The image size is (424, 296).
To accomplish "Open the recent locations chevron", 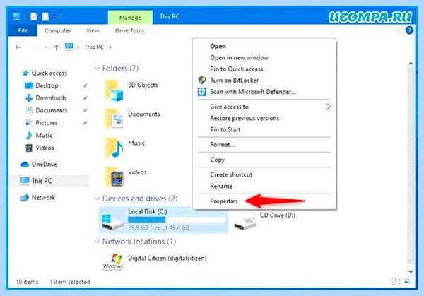I will pos(46,47).
